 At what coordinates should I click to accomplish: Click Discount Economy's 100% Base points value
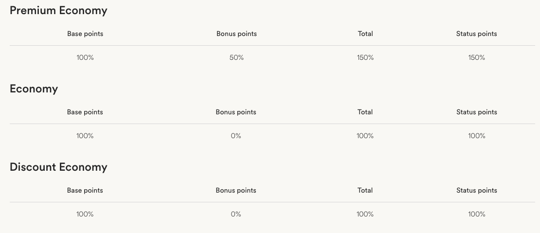tap(85, 215)
